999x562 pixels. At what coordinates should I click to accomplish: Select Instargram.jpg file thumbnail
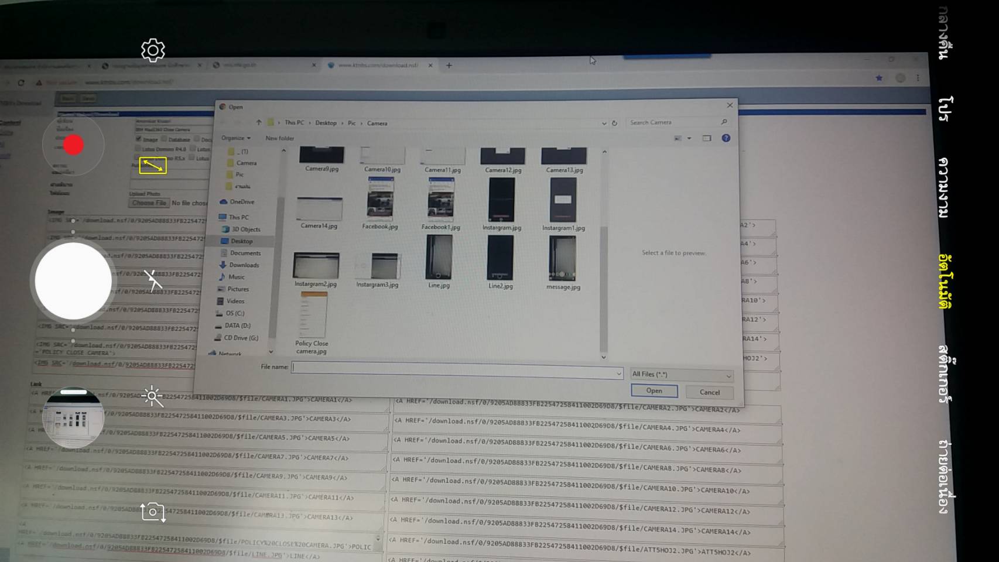click(x=502, y=204)
